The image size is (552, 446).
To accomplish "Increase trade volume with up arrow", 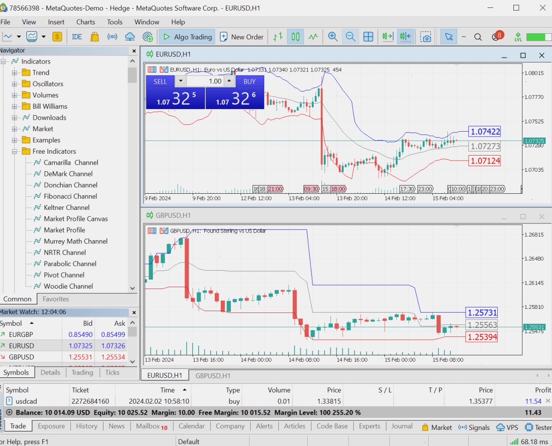I will [230, 81].
